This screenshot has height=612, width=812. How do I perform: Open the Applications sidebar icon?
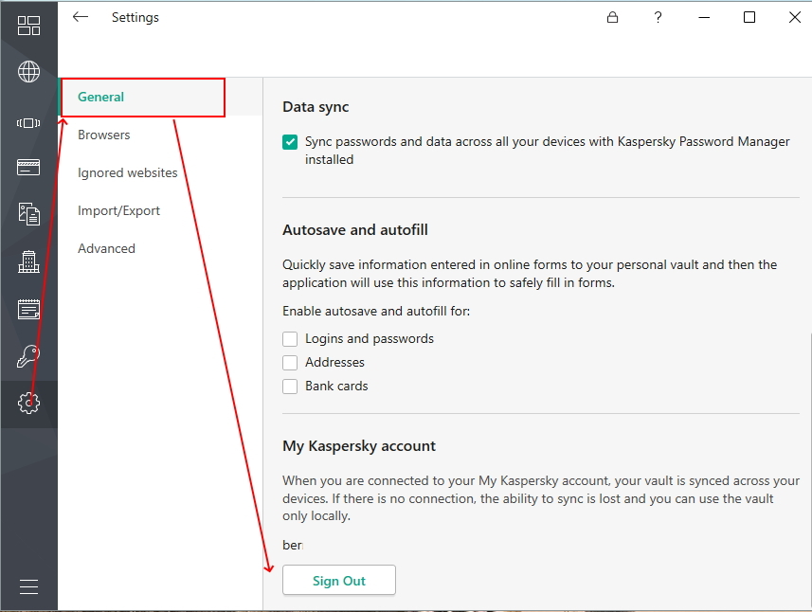(28, 122)
